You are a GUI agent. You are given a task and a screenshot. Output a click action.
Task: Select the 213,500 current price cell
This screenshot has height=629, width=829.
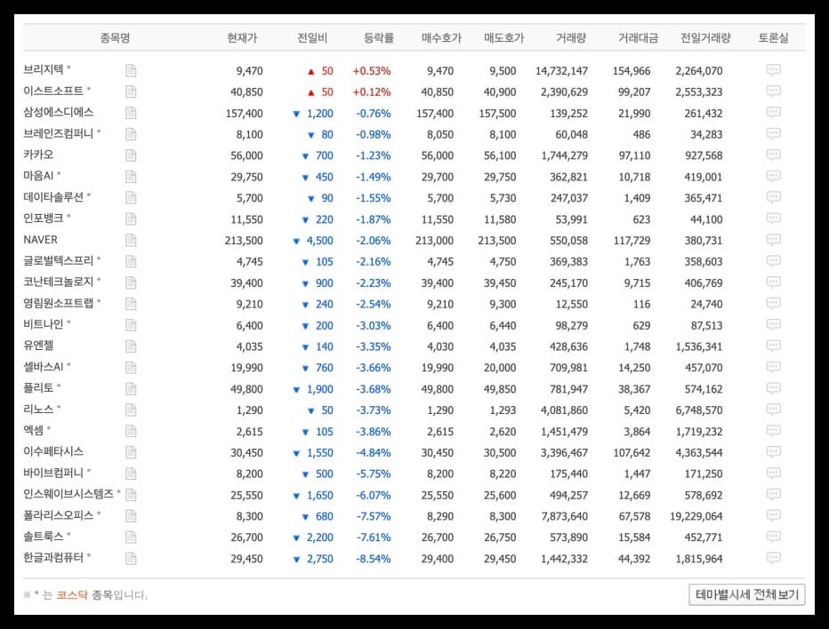click(244, 240)
